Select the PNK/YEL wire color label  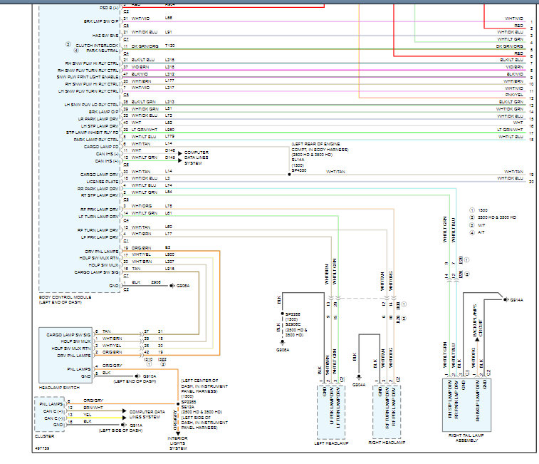pyautogui.click(x=514, y=95)
